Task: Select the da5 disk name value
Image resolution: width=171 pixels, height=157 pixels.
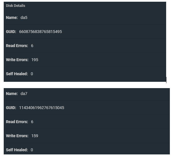Action: (24, 18)
